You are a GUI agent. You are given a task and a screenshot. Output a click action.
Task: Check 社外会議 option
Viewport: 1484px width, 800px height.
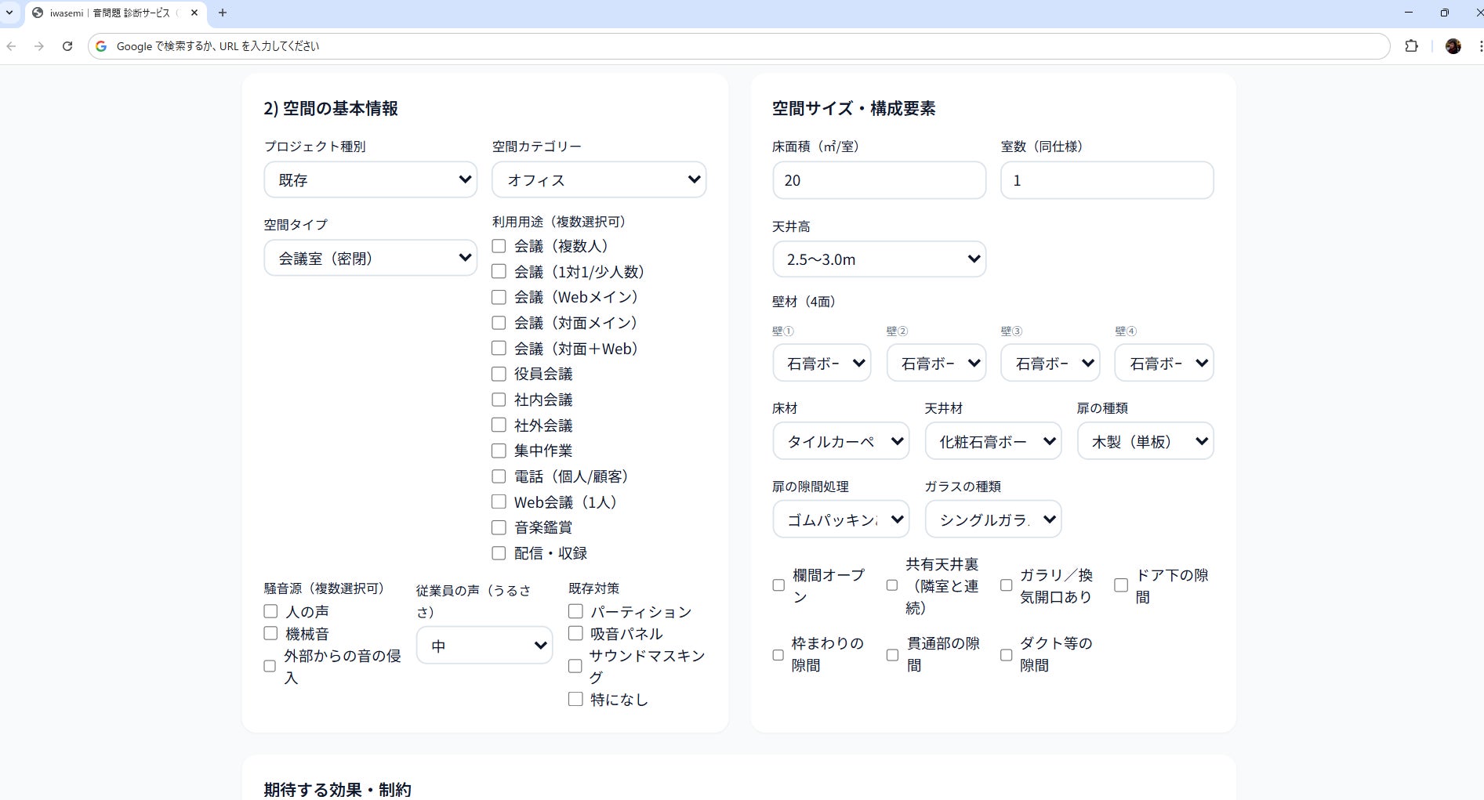pyautogui.click(x=499, y=425)
